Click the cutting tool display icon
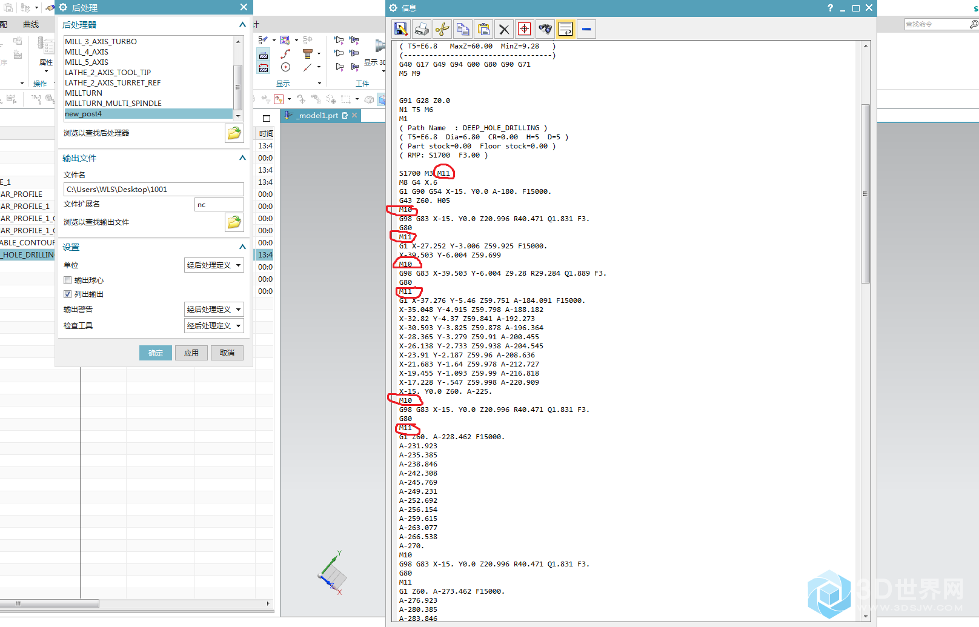979x627 pixels. point(308,53)
